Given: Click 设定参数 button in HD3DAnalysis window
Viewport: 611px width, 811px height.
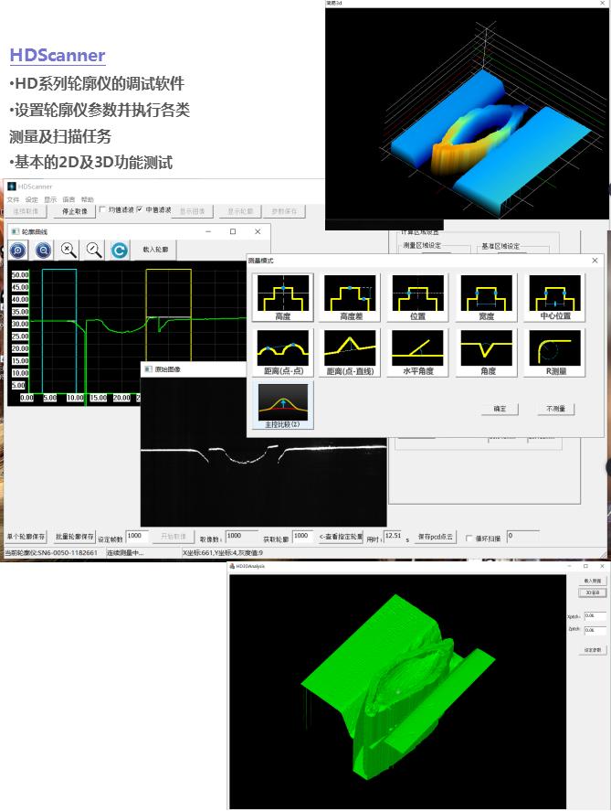Looking at the screenshot, I should 593,650.
